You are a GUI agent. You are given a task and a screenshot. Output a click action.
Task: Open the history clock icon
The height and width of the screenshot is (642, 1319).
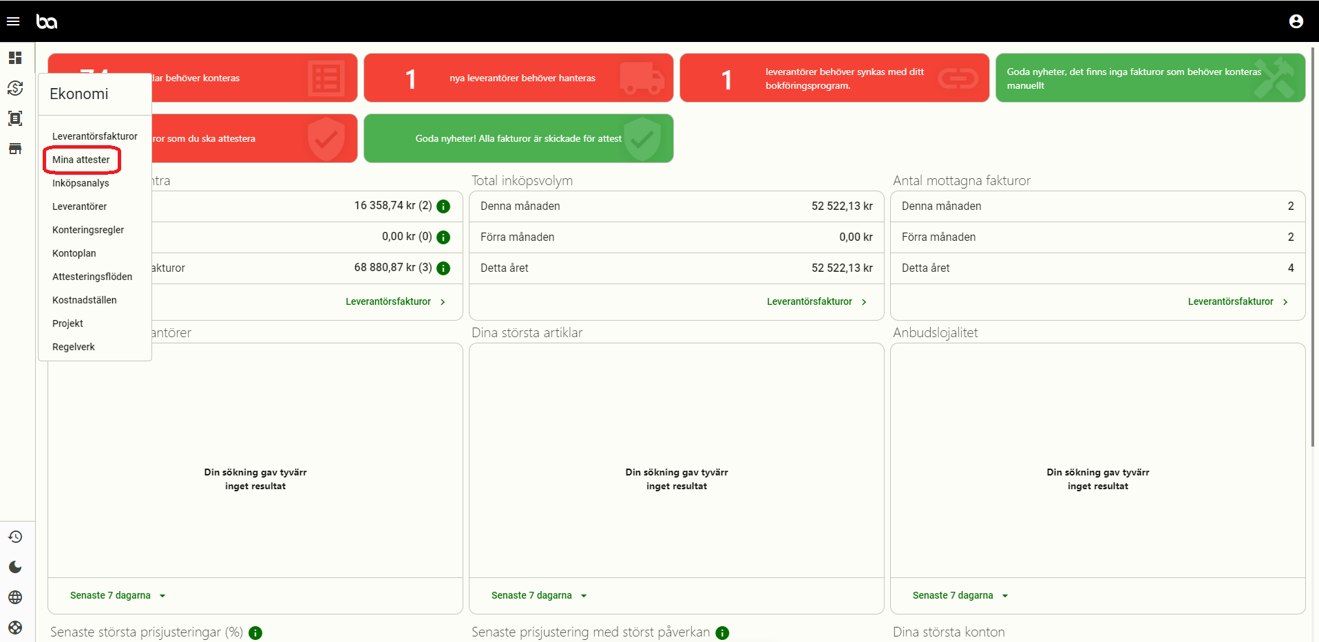(15, 537)
